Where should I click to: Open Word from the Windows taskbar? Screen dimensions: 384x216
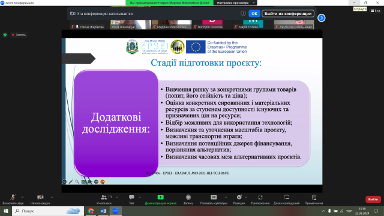(x=103, y=211)
